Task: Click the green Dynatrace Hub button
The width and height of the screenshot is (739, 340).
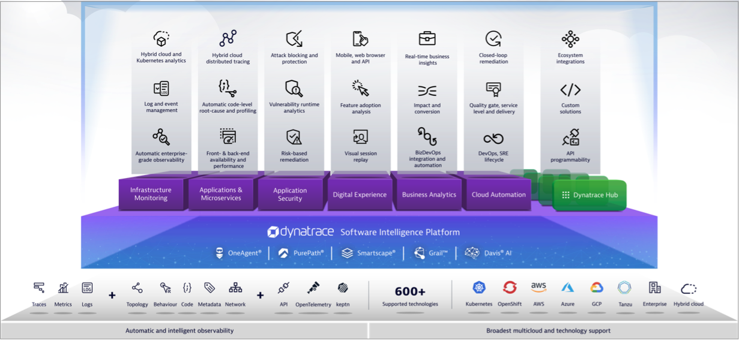Action: click(589, 195)
